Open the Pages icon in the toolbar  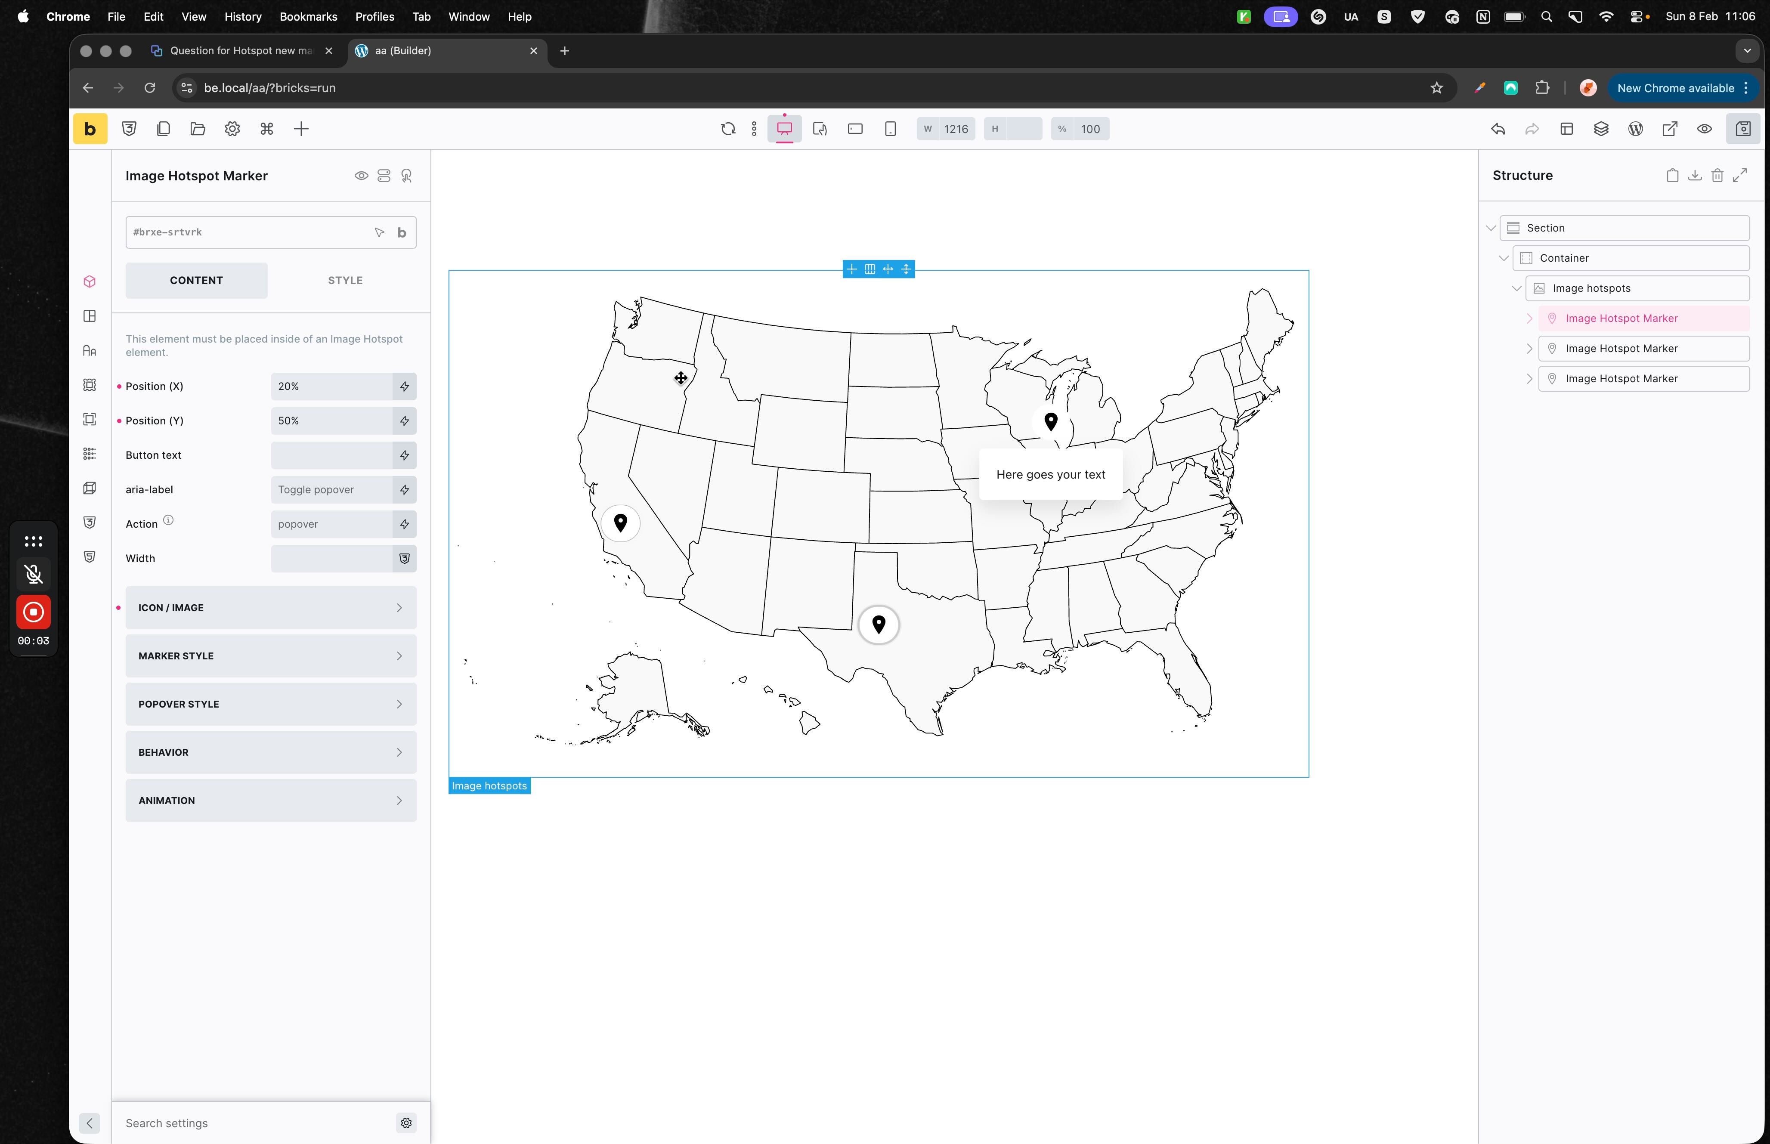(164, 129)
